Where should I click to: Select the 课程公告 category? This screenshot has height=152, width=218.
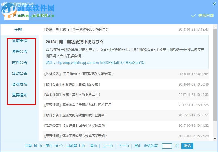coord(20,52)
